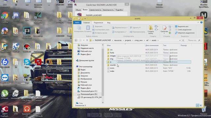Go up one folder level

click(x=87, y=40)
